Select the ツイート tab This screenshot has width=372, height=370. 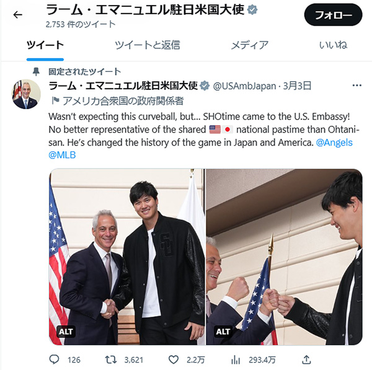pyautogui.click(x=45, y=45)
